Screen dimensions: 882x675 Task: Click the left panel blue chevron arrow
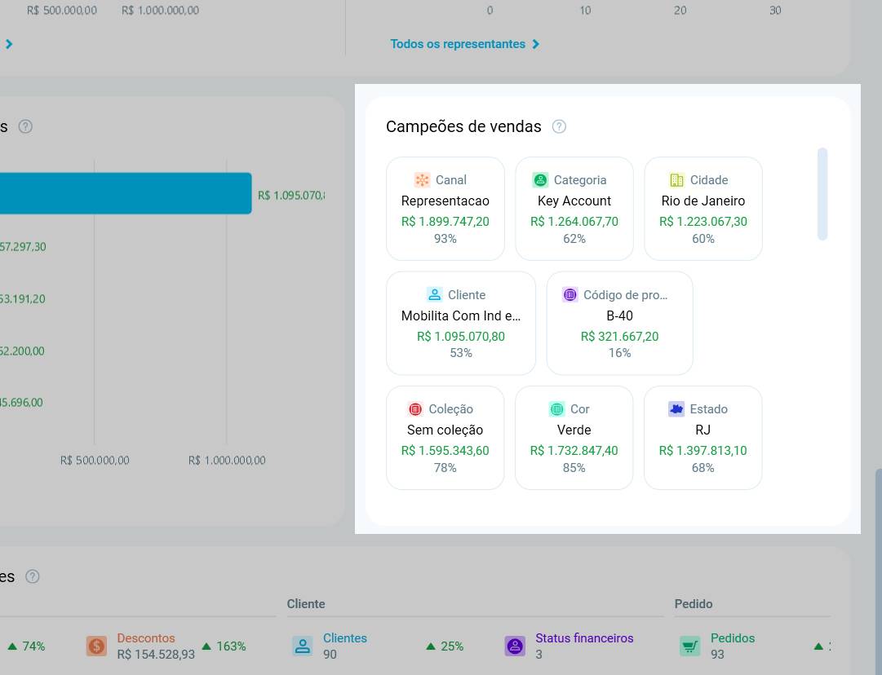9,44
